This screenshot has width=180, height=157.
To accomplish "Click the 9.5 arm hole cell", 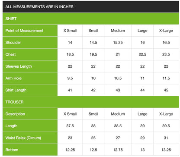I will (x=70, y=78).
